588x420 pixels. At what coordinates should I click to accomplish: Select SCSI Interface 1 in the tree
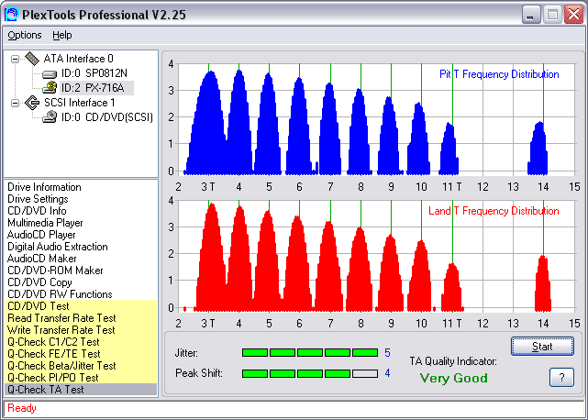[x=80, y=103]
